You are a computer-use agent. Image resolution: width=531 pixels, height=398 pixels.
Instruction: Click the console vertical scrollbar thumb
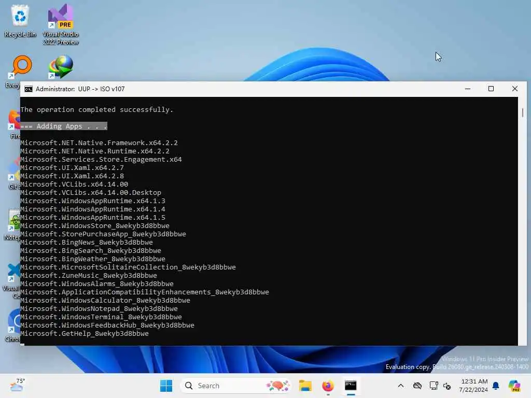point(523,112)
